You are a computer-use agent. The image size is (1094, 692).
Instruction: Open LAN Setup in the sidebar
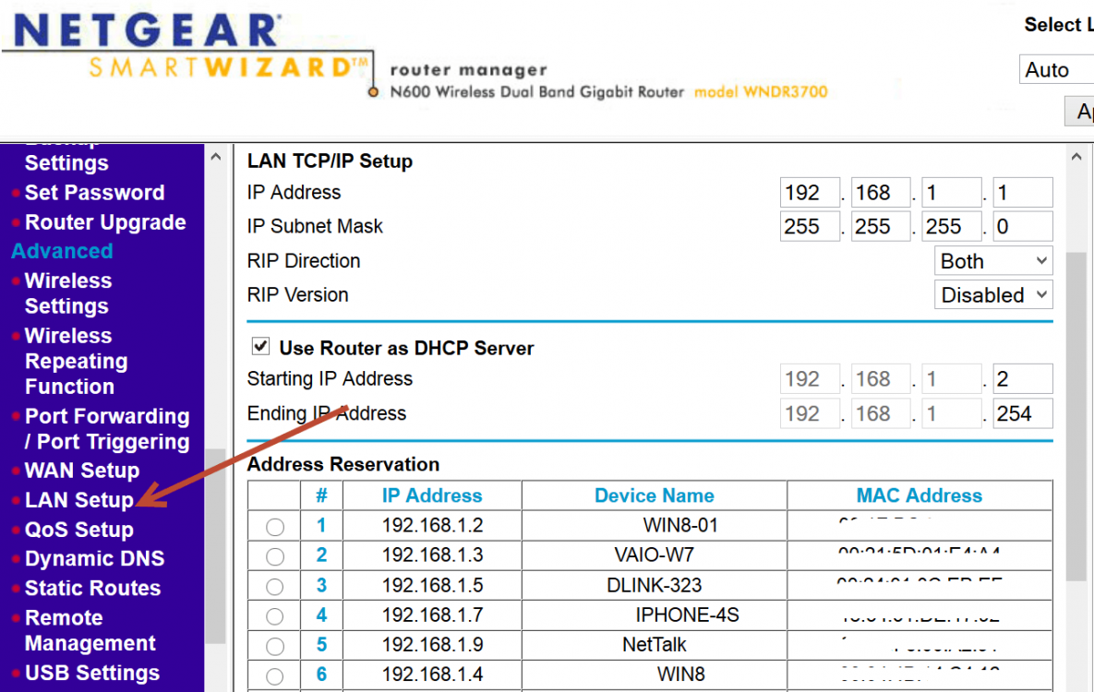pos(78,500)
